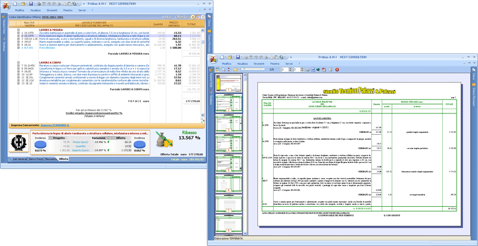The height and width of the screenshot is (246, 478).
Task: Toggle thumbnails panel icon in preview toolbar
Action: coord(218,69)
